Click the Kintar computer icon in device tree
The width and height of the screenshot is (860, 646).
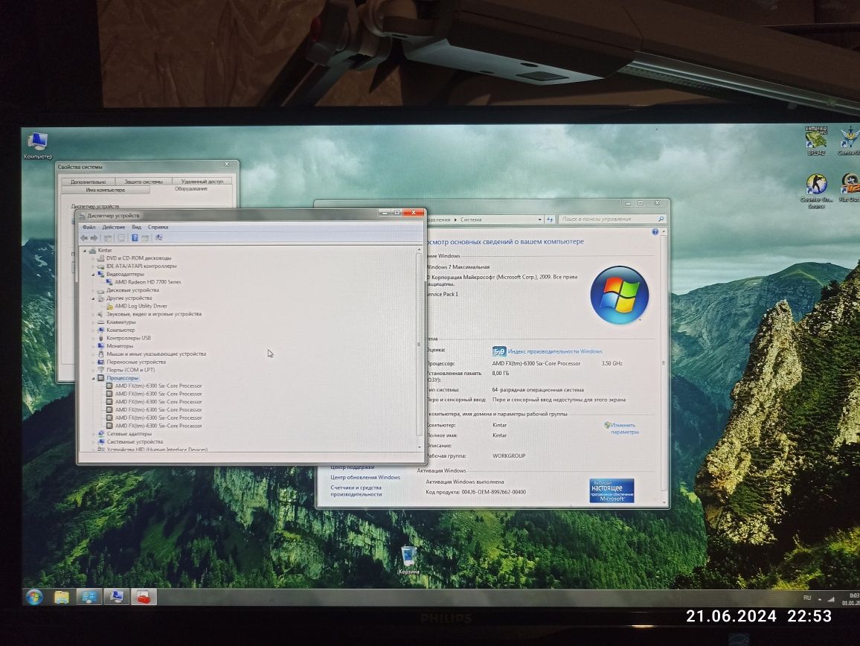click(92, 250)
